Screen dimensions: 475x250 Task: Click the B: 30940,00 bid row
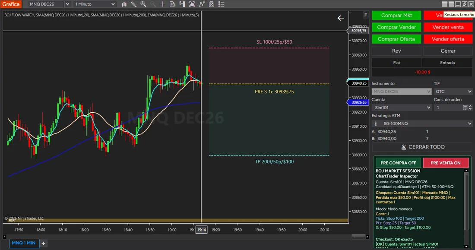[x=400, y=139]
